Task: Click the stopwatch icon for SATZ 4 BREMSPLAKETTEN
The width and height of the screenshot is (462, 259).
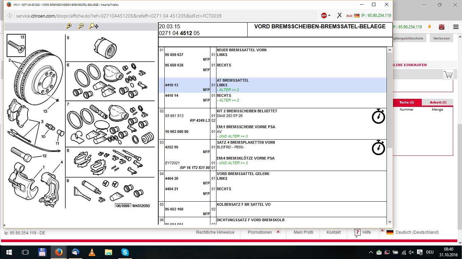Action: [x=378, y=148]
